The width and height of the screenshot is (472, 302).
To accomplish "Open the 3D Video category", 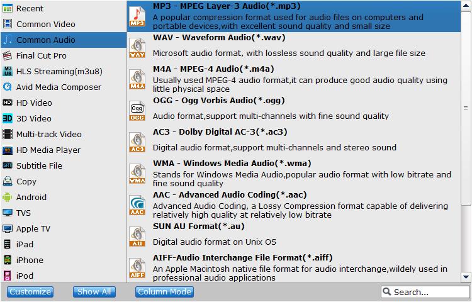I will 64,118.
